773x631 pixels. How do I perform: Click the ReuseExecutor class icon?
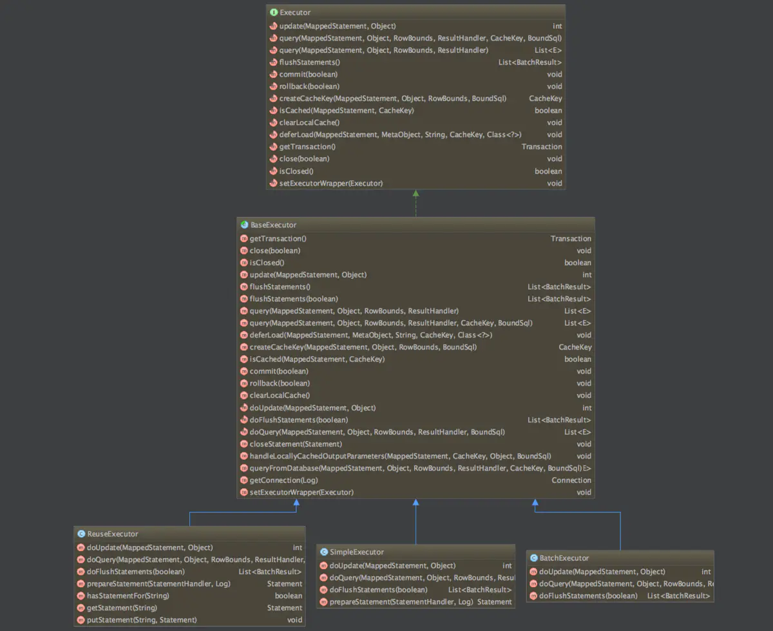pyautogui.click(x=81, y=534)
